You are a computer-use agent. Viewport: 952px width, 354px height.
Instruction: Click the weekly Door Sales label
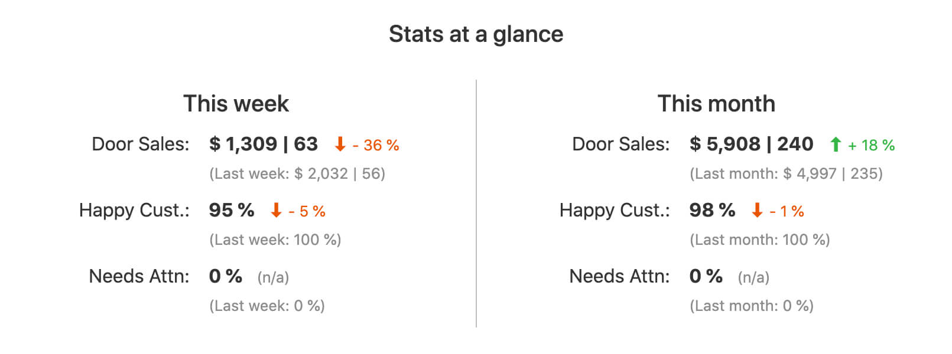pos(141,144)
